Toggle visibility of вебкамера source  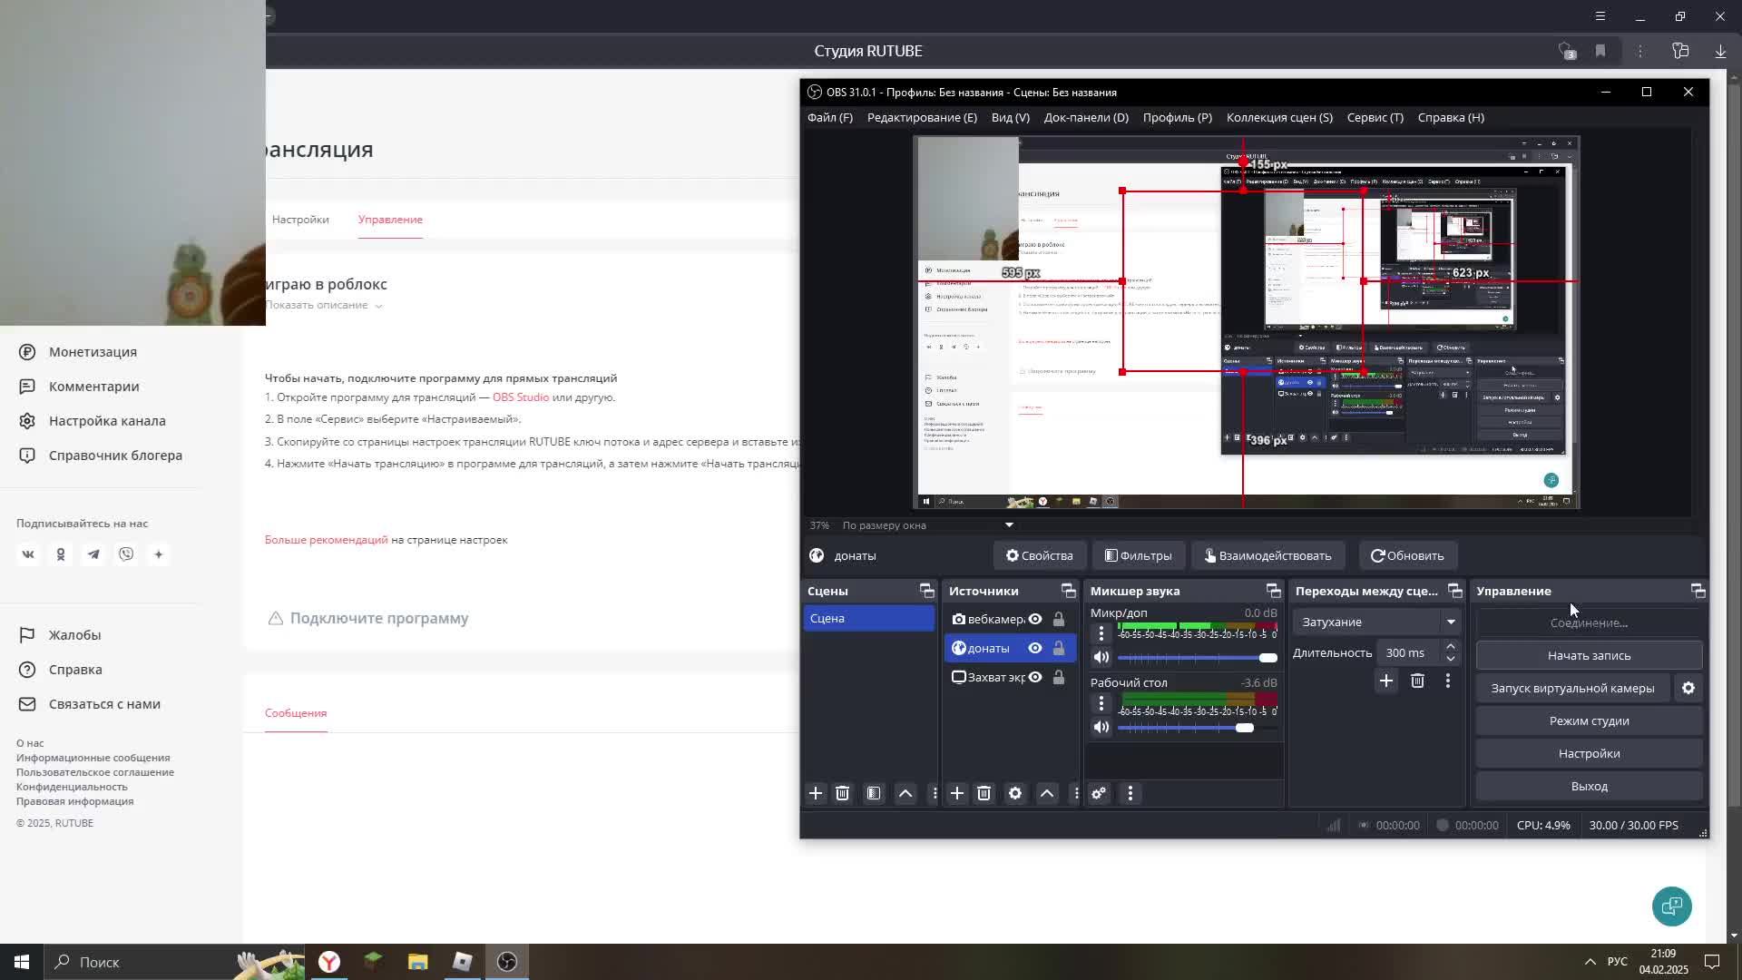(x=1035, y=619)
